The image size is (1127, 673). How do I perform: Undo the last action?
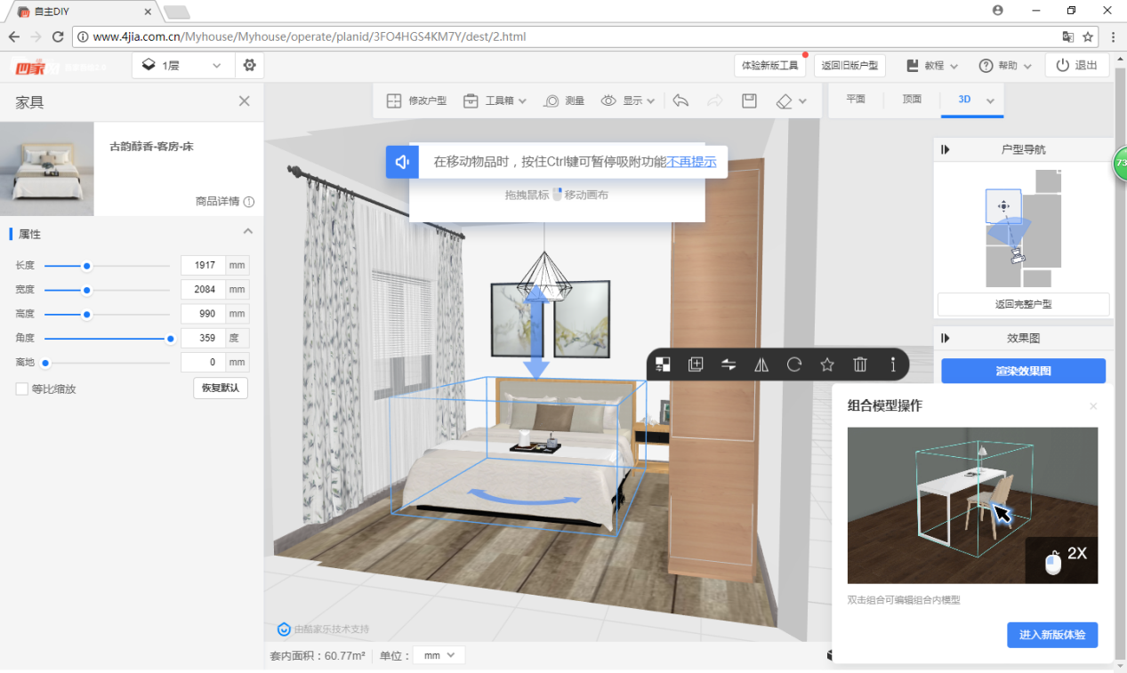pos(680,100)
